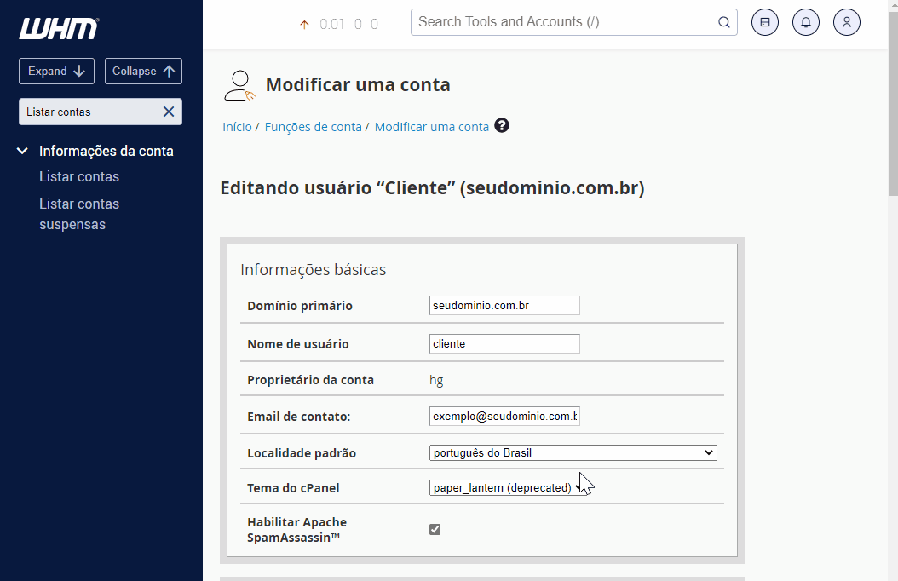Edit Domínio primário field
This screenshot has height=581, width=898.
(504, 306)
